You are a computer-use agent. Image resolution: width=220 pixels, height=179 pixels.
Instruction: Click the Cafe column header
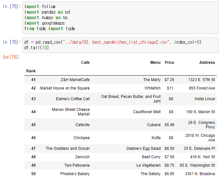(85, 63)
